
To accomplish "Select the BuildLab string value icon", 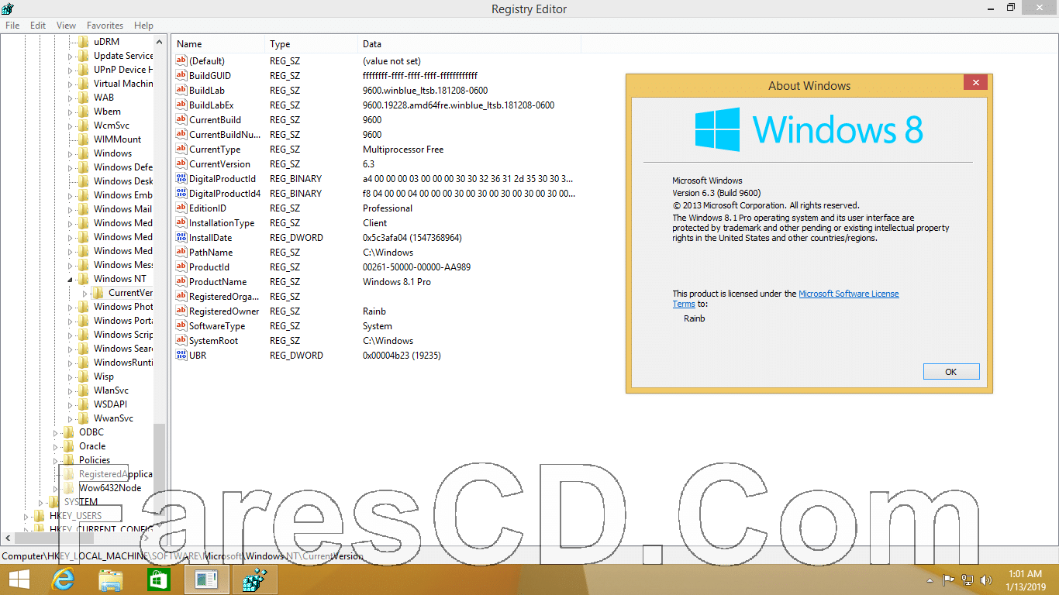I will click(182, 91).
